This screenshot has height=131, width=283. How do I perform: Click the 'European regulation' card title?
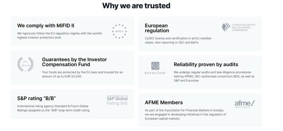157,28
